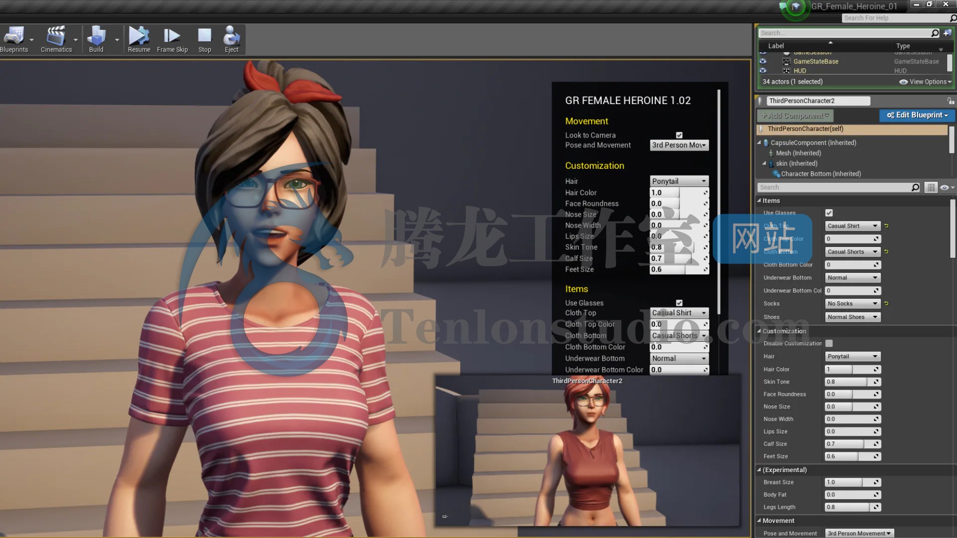This screenshot has width=957, height=538.
Task: Enable Disable Customization checkbox
Action: tap(829, 343)
